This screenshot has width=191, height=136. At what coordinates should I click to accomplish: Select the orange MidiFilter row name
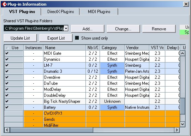click(x=65, y=125)
